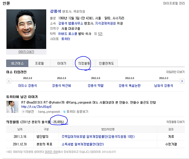The width and height of the screenshot is (189, 159).
Task: Open 지식경제위원회 link
Action: pos(105,23)
